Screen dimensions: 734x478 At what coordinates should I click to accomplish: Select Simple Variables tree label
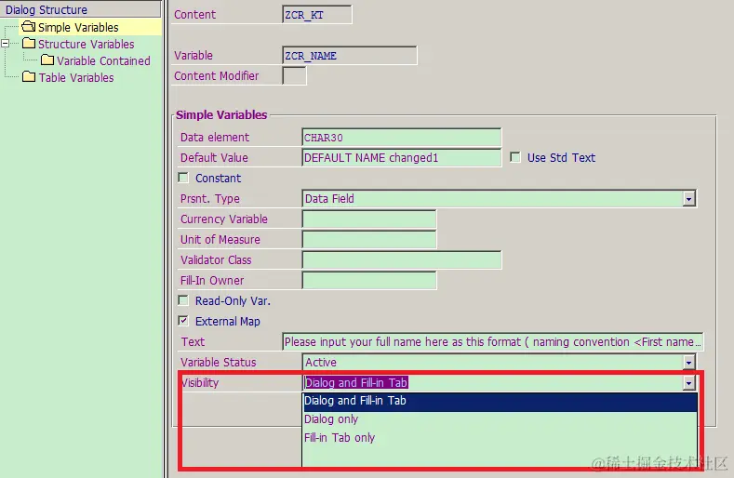78,27
